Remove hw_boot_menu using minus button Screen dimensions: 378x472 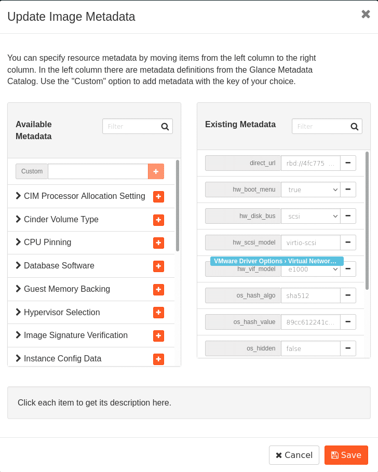point(348,190)
